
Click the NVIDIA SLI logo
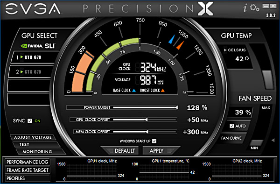coord(38,46)
